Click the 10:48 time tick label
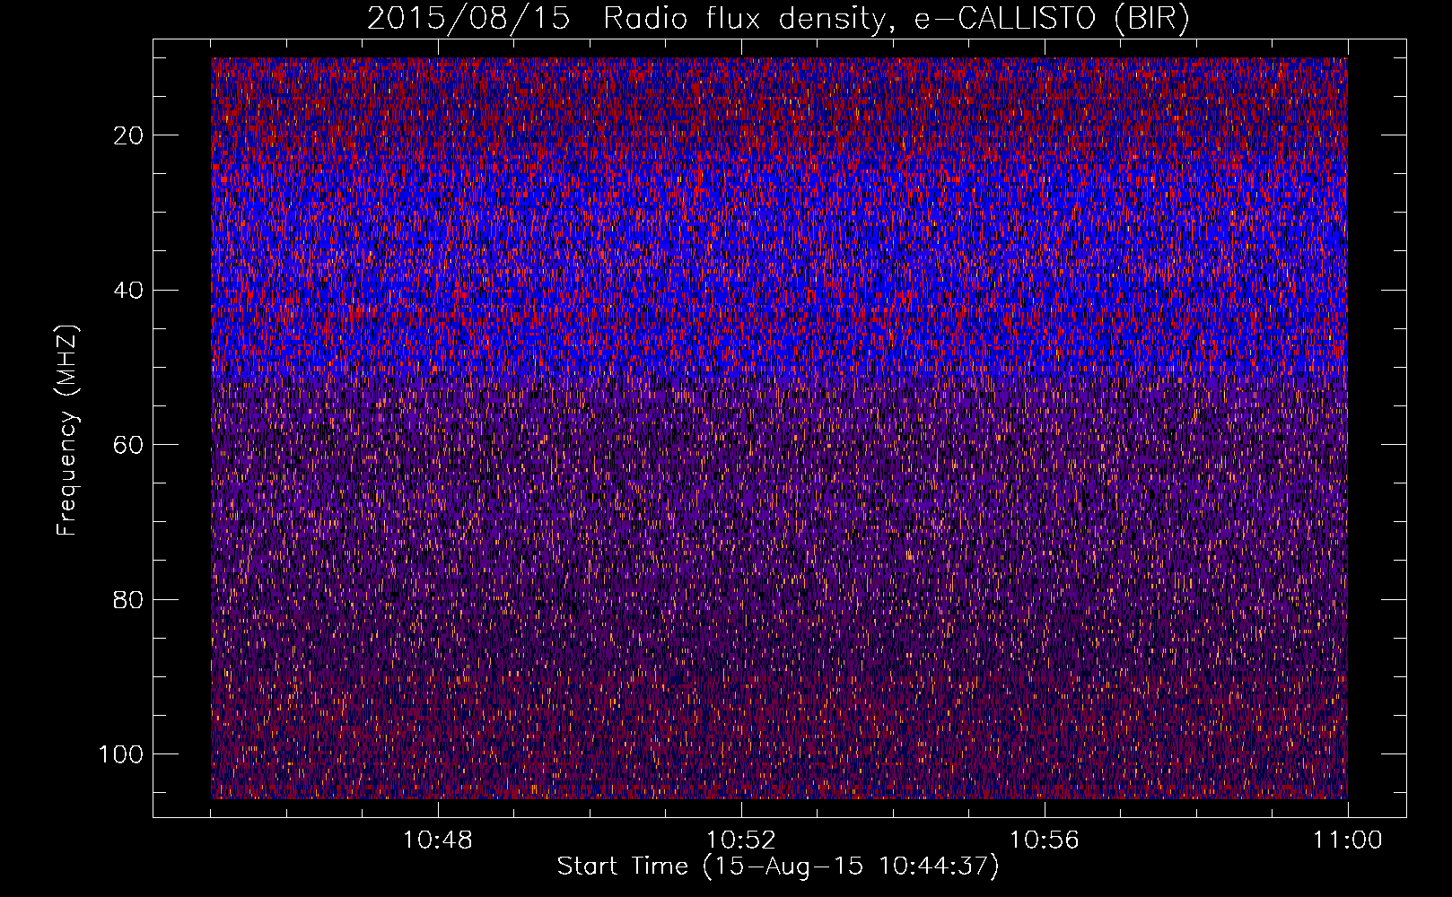1452x897 pixels. (x=438, y=840)
